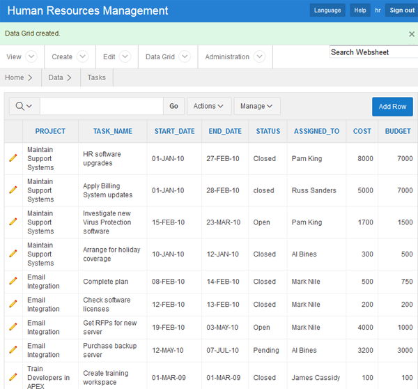
Task: Expand the Data Grid menu
Action: (x=167, y=56)
